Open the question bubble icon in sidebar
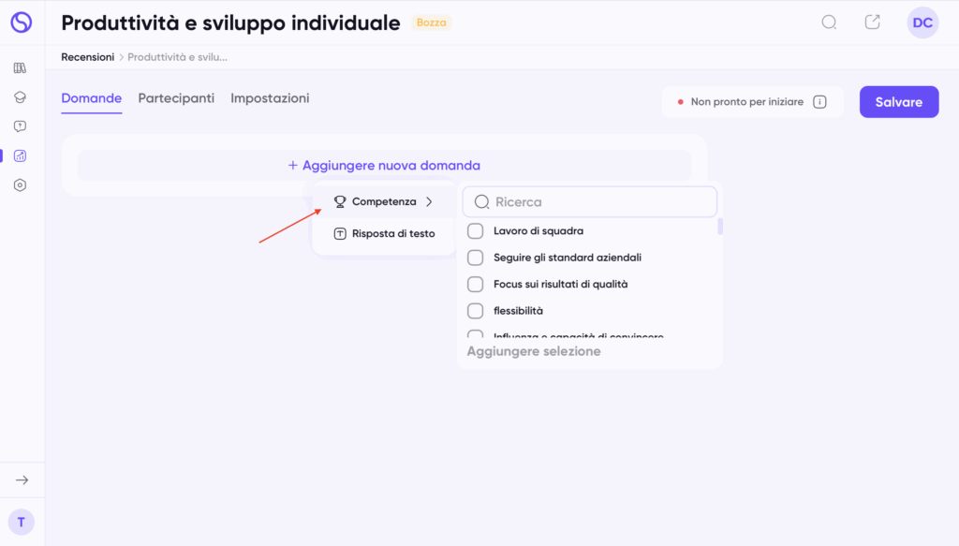 point(20,126)
